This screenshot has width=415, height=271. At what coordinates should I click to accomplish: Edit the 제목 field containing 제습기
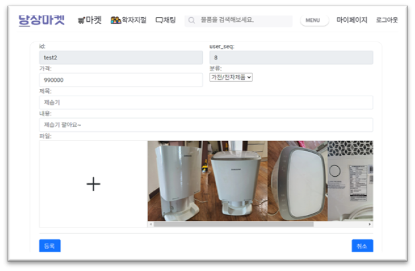(206, 102)
